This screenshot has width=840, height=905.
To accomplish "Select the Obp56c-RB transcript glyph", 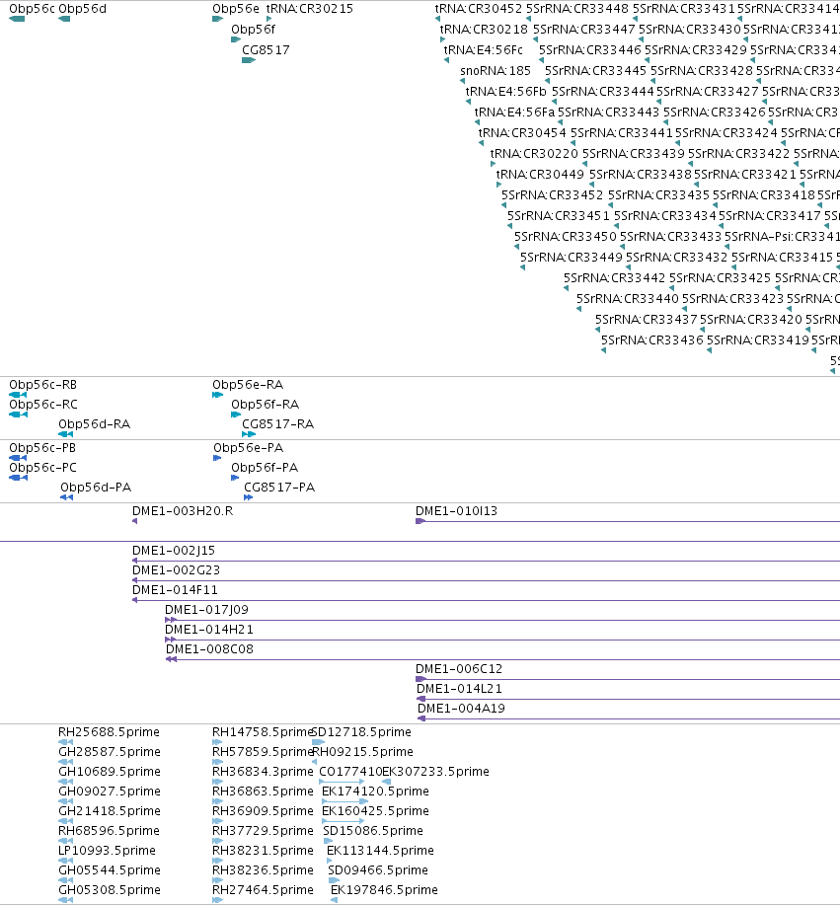I will pyautogui.click(x=18, y=395).
